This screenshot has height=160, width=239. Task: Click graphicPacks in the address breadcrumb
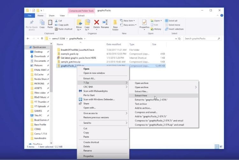click(76, 38)
